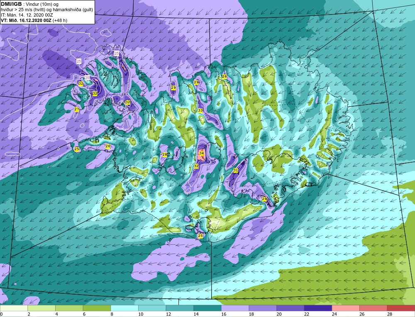Click the yellow '25' label on south coast islands
The width and height of the screenshot is (415, 317).
200,236
